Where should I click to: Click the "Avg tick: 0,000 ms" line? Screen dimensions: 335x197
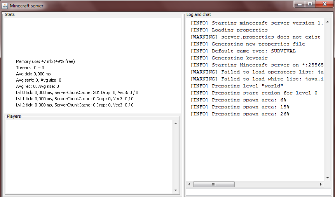(33, 74)
